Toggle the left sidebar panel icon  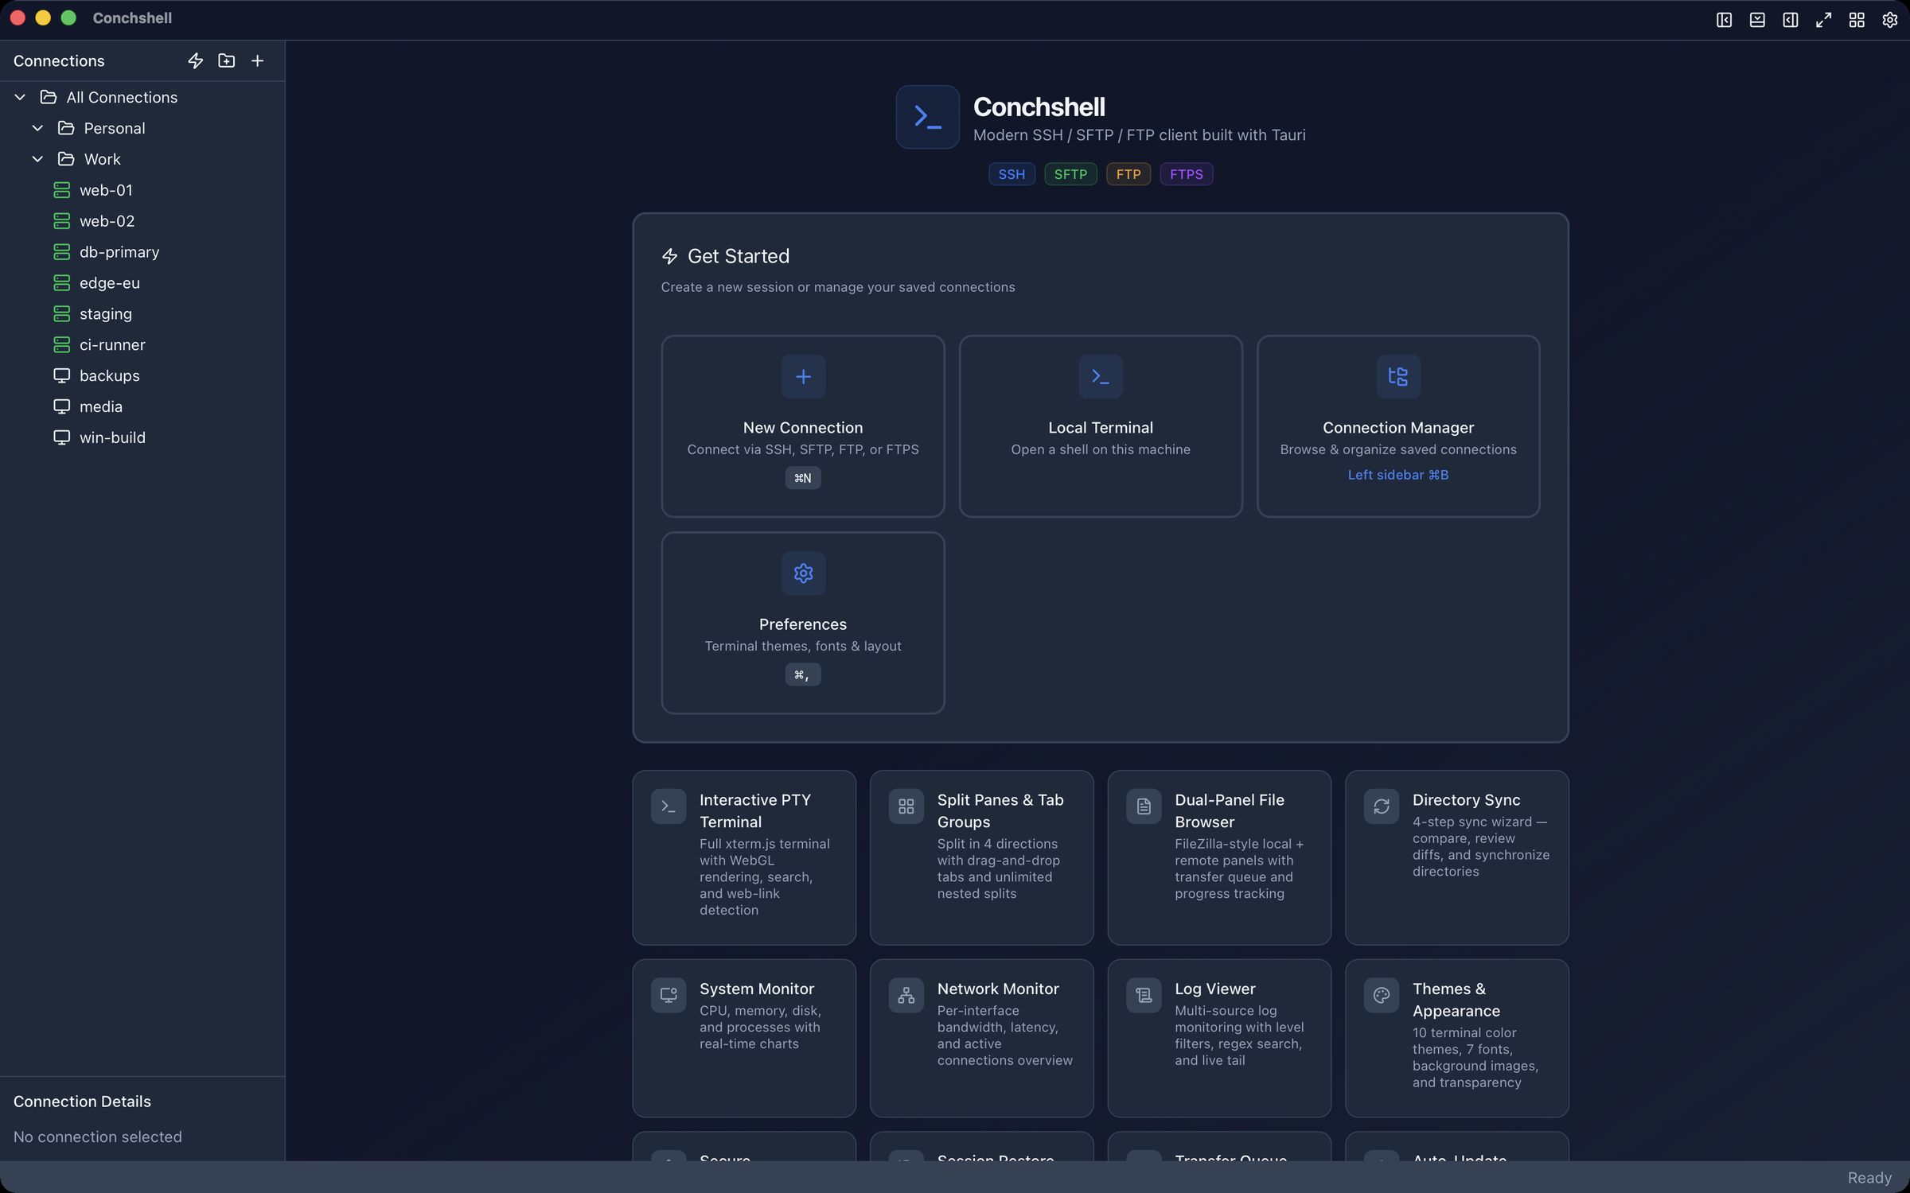click(1724, 20)
